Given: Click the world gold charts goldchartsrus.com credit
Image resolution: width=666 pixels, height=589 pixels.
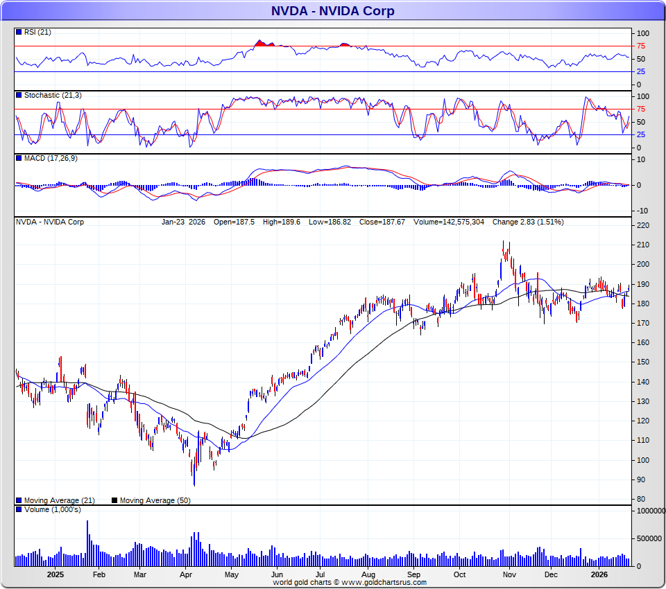Looking at the screenshot, I should 350,583.
